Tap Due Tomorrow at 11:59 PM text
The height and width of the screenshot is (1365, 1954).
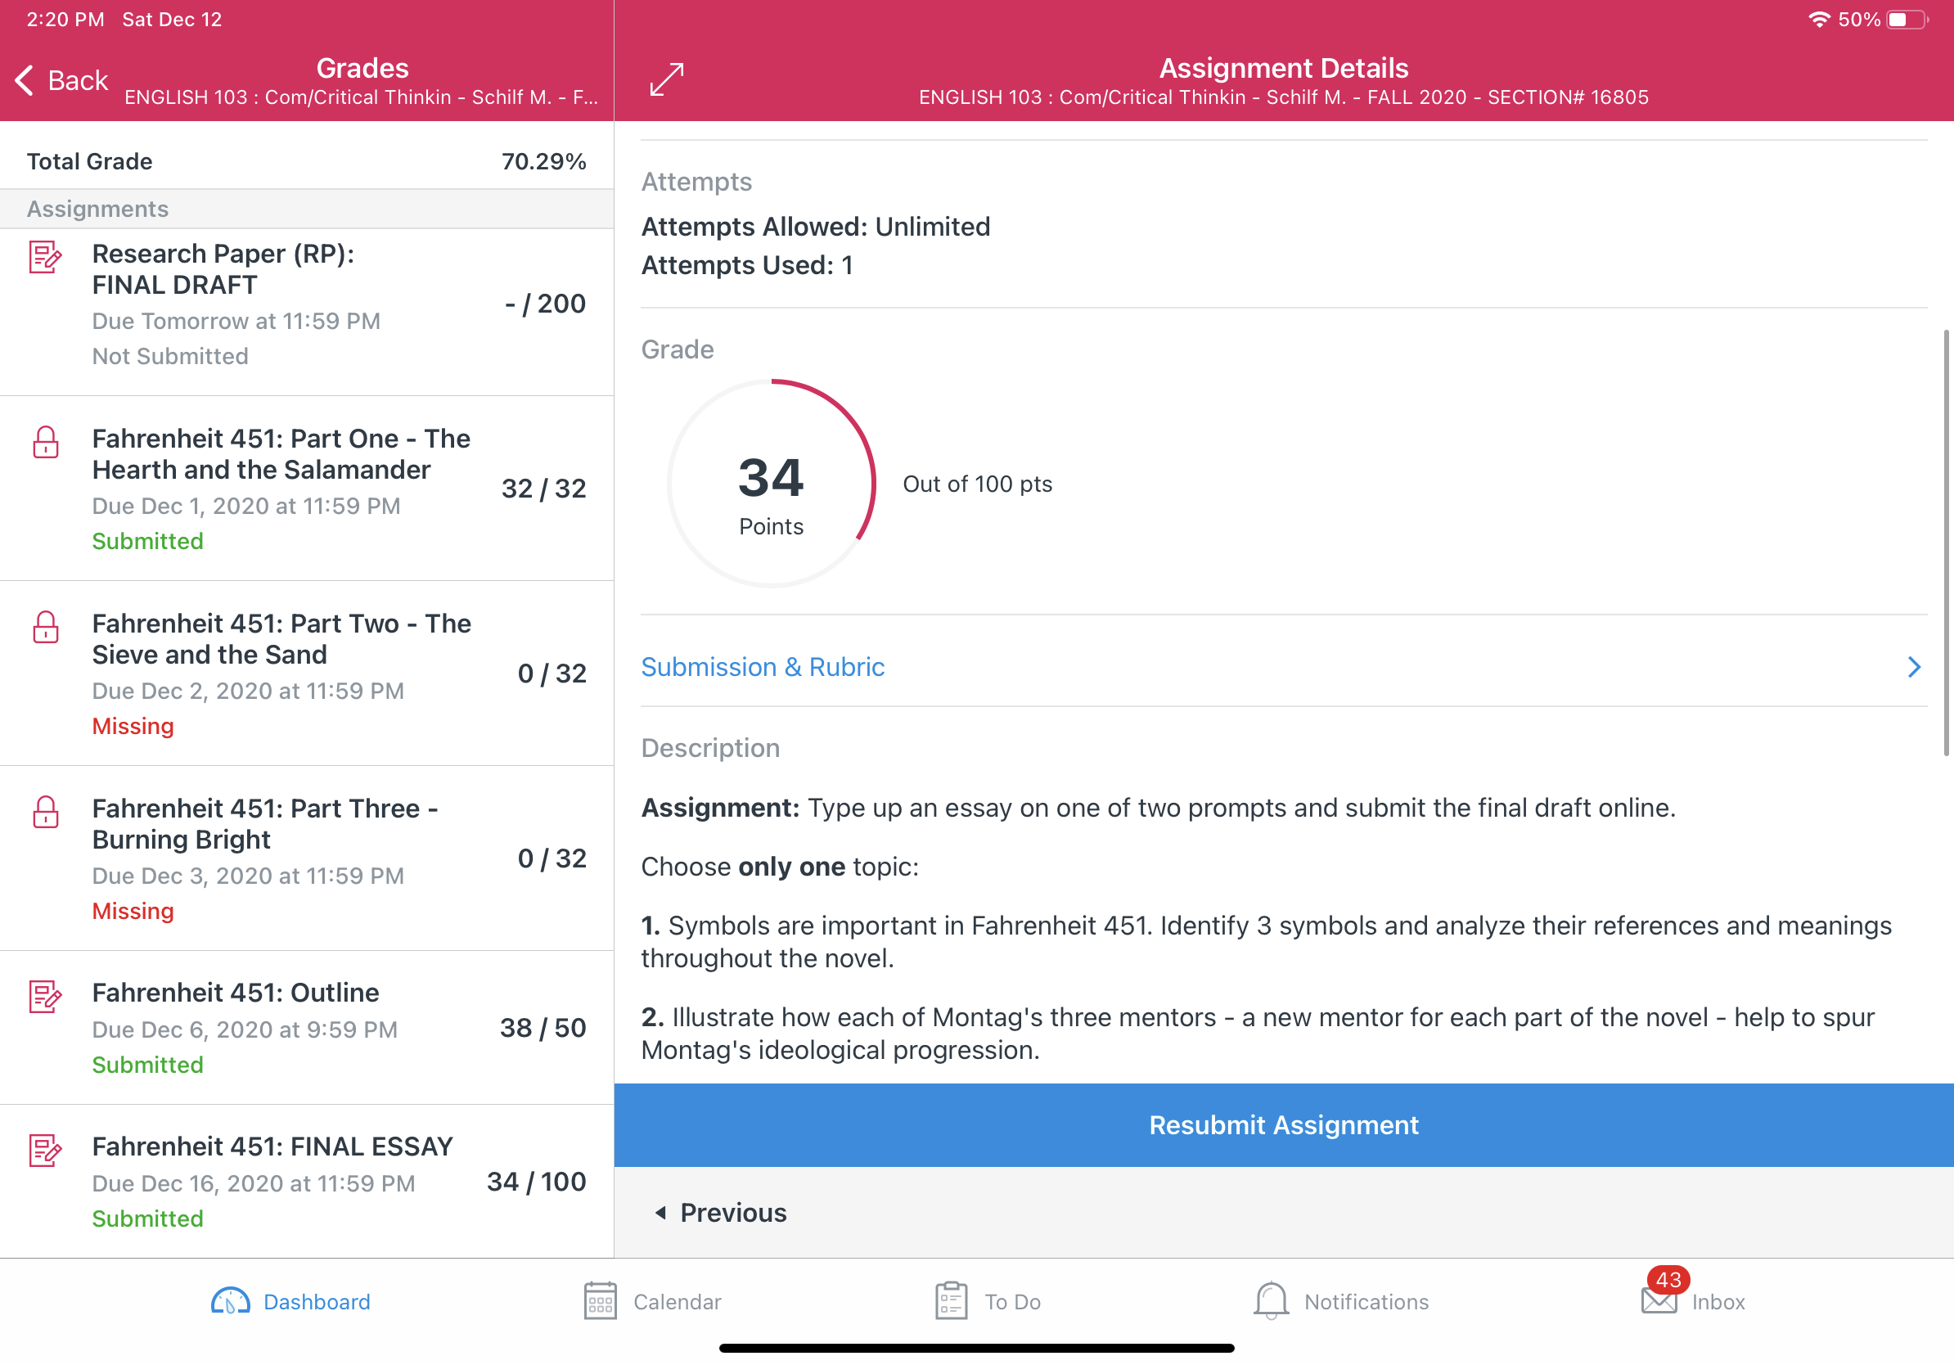236,321
